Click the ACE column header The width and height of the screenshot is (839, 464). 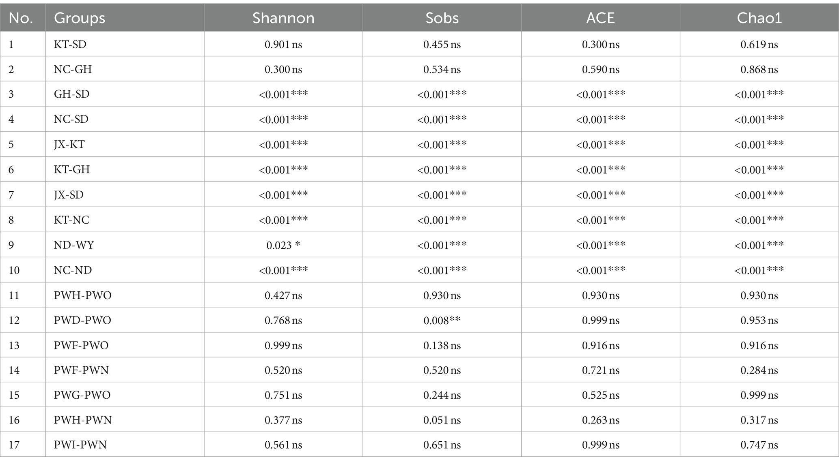click(x=600, y=18)
